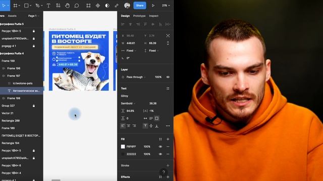
Task: Click the F6F6FF fill color swatch
Action: [123, 146]
